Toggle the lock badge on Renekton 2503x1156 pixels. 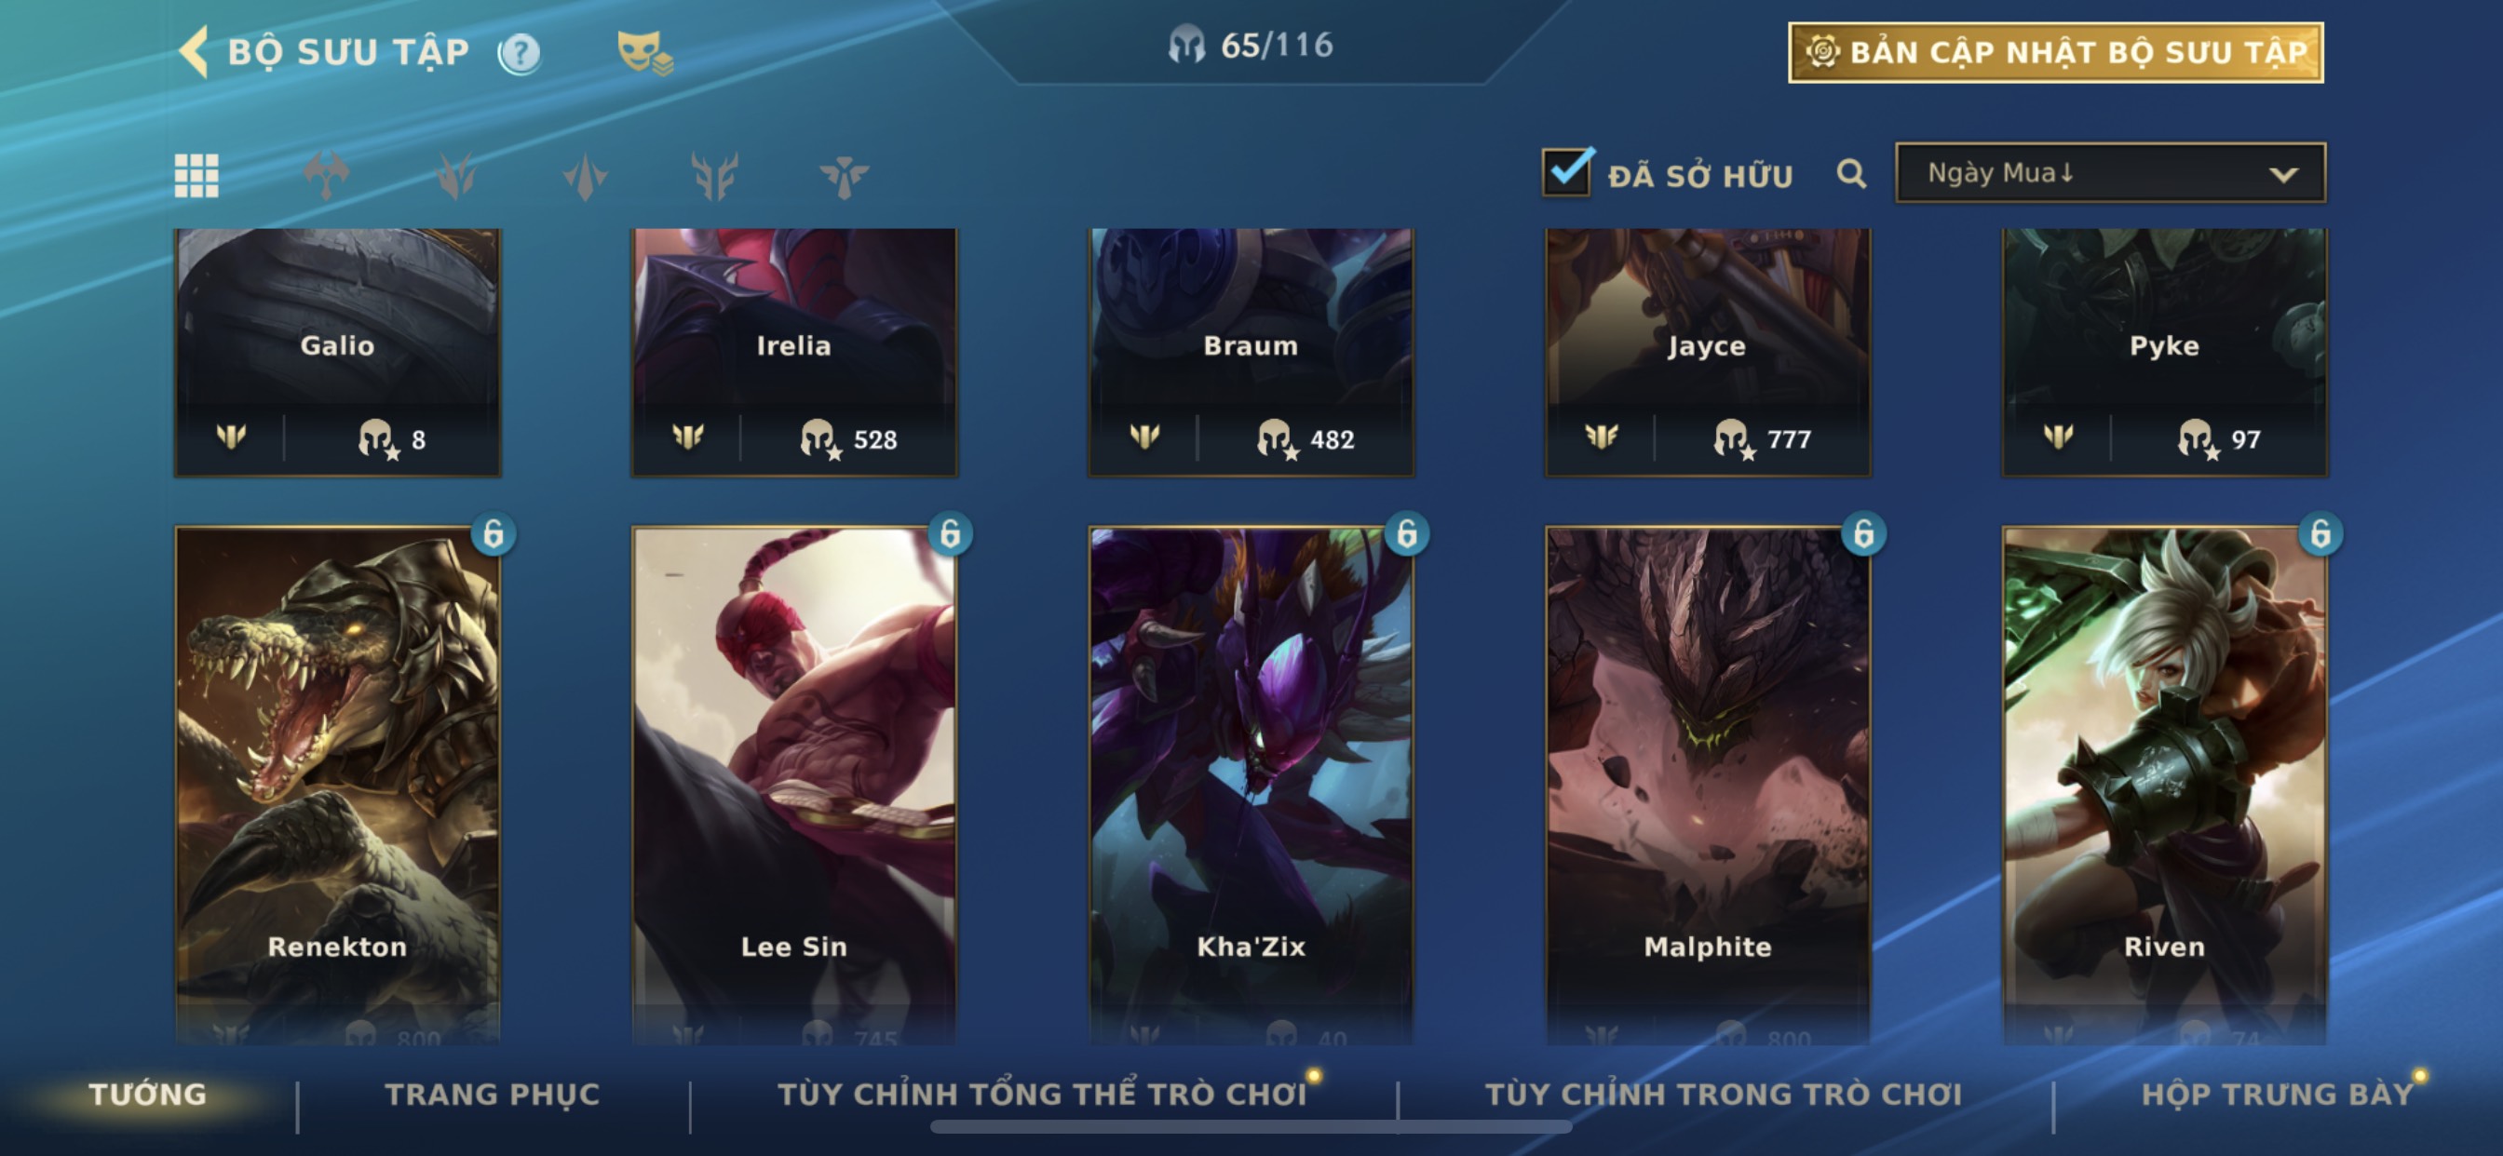494,533
